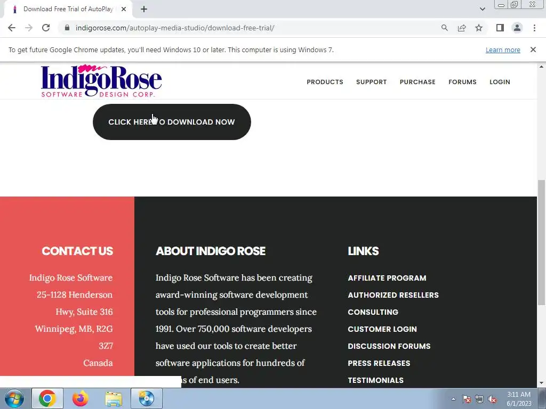Screen dimensions: 546x409
Task: Open the AUTHORIZED RESELLERS link
Action: pos(393,295)
